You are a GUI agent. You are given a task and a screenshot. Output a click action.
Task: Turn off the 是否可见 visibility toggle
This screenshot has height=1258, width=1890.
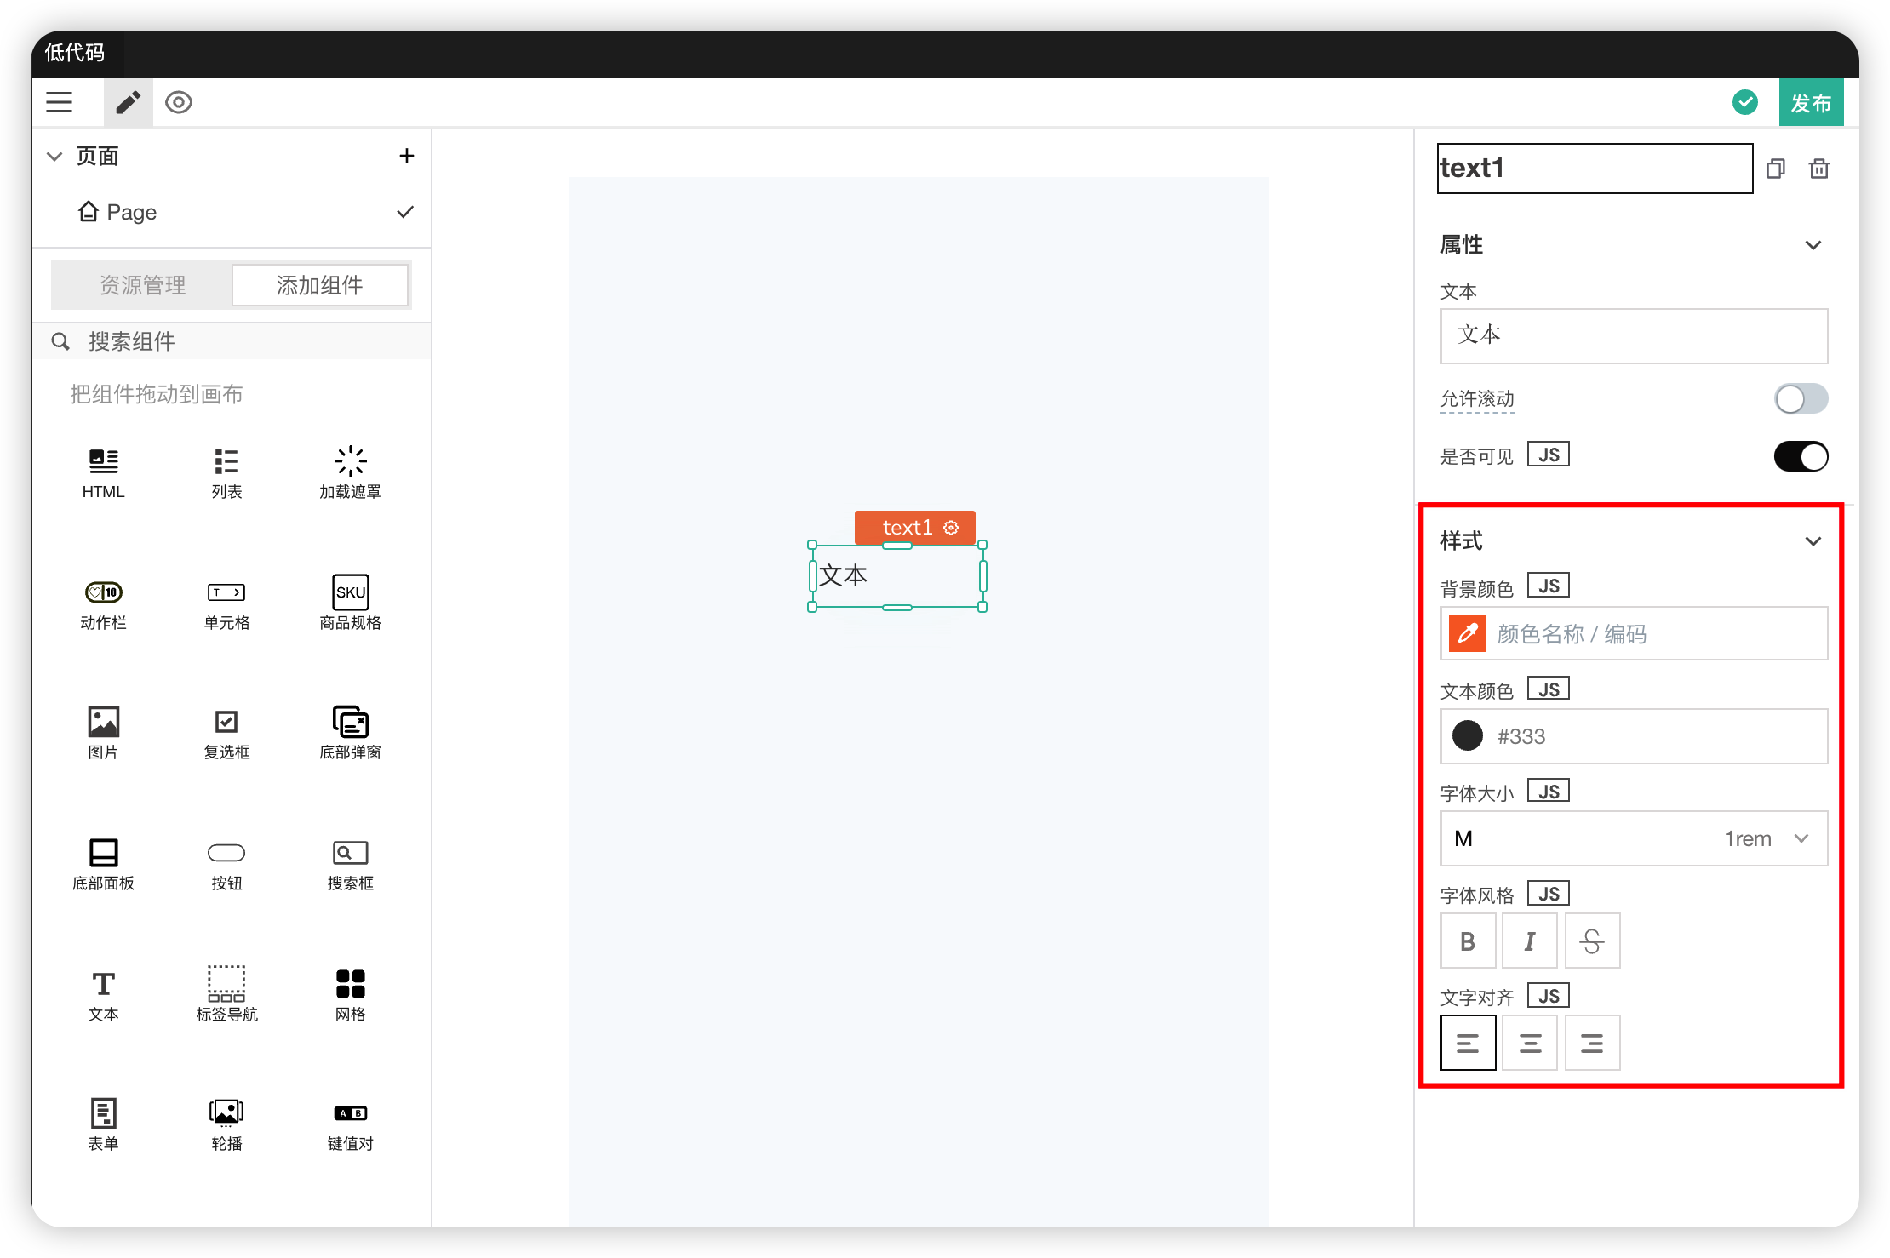pyautogui.click(x=1800, y=456)
